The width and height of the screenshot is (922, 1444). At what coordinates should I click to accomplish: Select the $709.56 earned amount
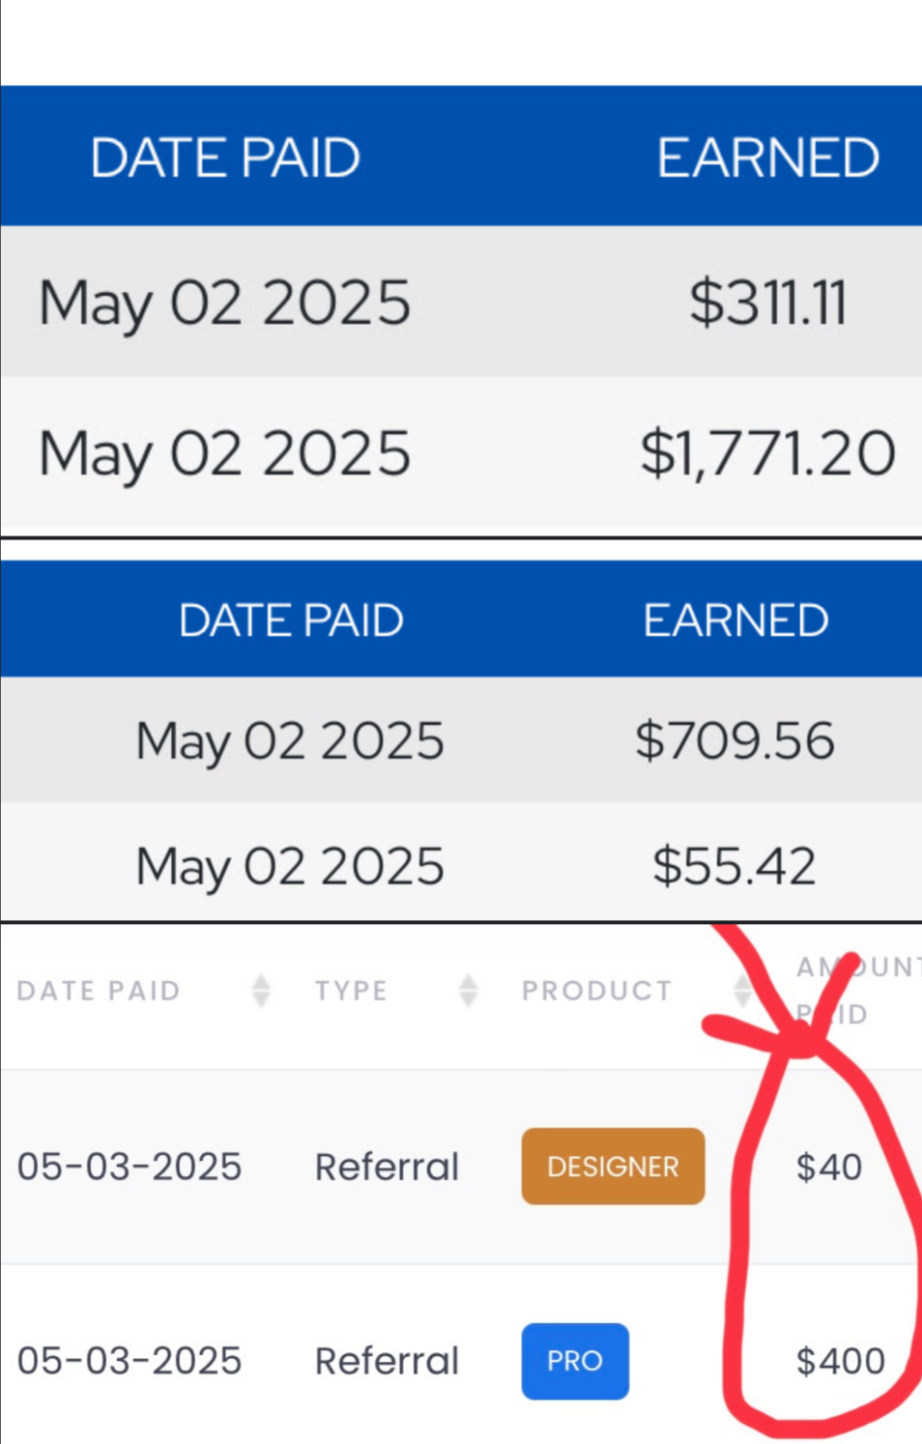(735, 741)
